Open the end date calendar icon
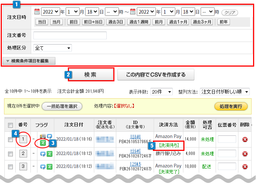The height and width of the screenshot is (184, 256). coord(133,11)
